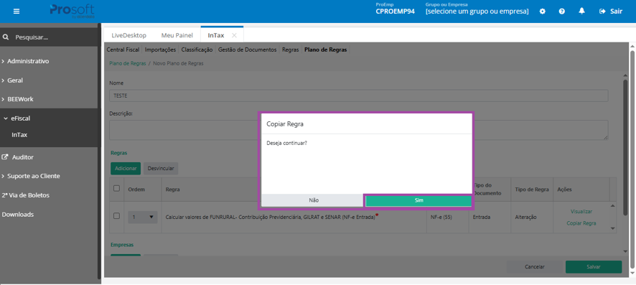Image resolution: width=636 pixels, height=285 pixels.
Task: Click the Nome field containing TESTE
Action: pos(359,95)
